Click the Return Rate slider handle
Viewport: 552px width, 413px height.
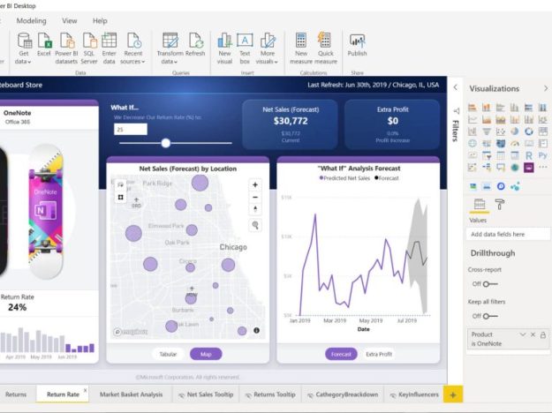pos(165,143)
